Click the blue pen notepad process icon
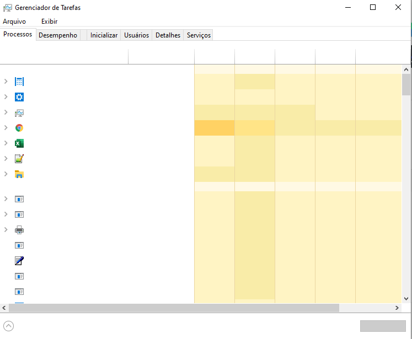Image resolution: width=412 pixels, height=339 pixels. pos(19,261)
